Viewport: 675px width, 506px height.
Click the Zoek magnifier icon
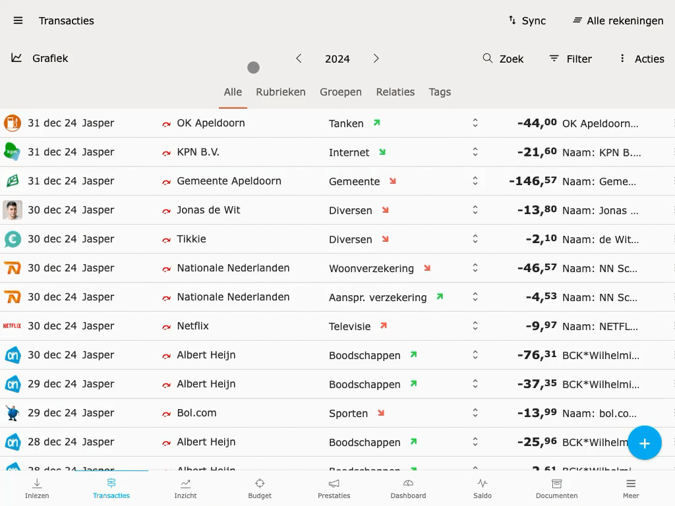[487, 58]
